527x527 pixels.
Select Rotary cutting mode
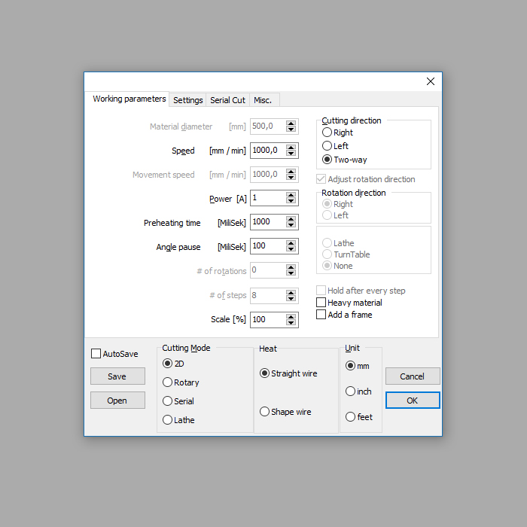click(168, 382)
